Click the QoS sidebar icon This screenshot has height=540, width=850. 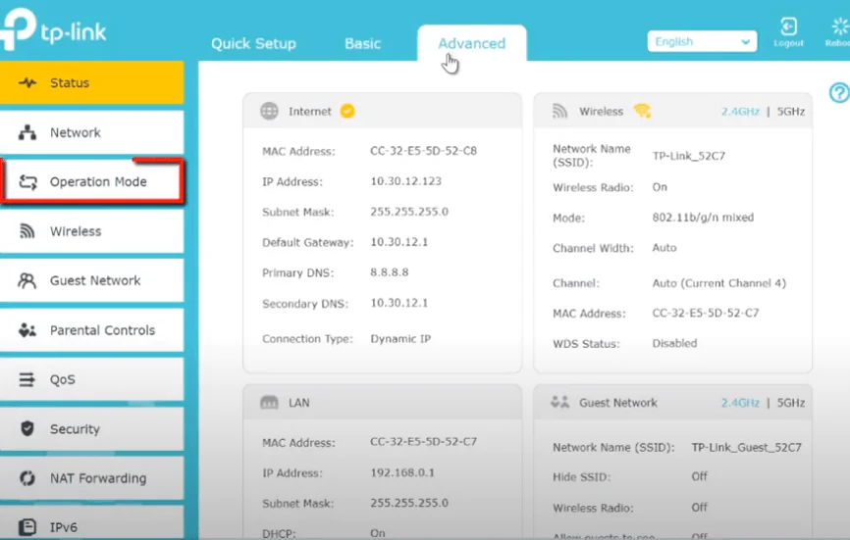click(x=28, y=379)
